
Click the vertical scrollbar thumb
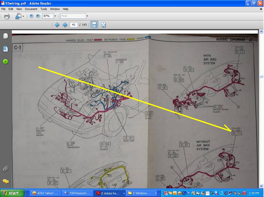(x=261, y=77)
